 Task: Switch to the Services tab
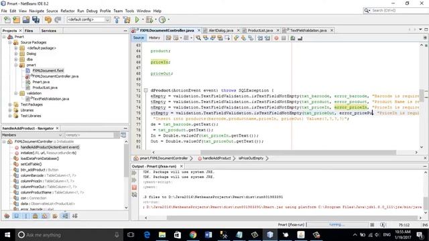click(x=49, y=31)
